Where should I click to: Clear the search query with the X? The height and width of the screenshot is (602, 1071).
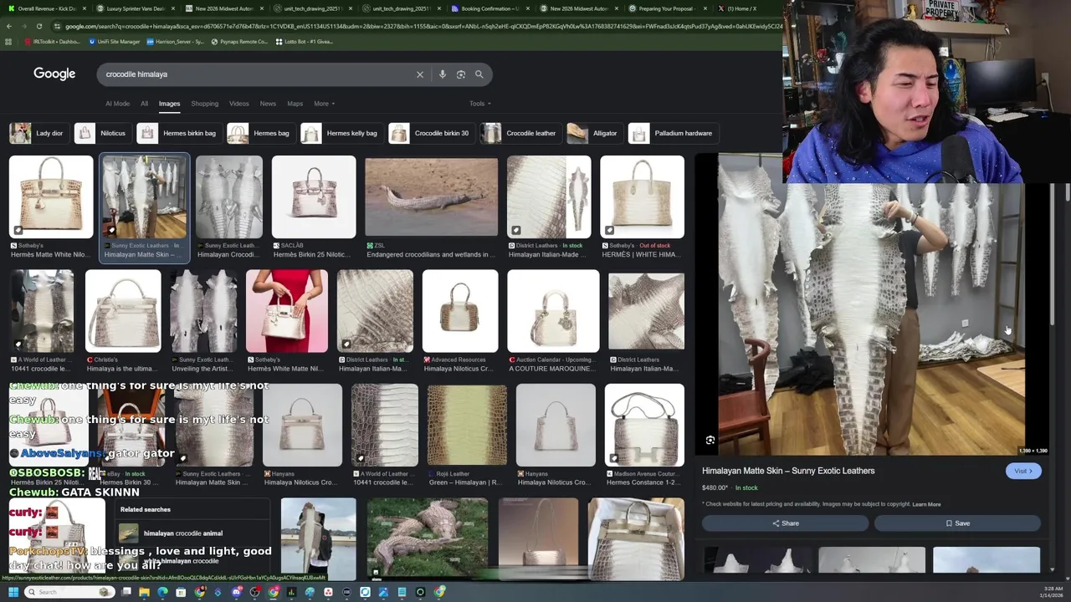[x=420, y=74]
